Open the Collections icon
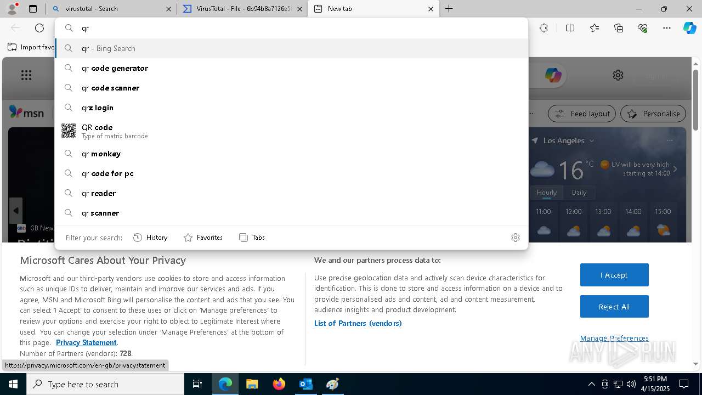This screenshot has width=702, height=395. pyautogui.click(x=619, y=28)
